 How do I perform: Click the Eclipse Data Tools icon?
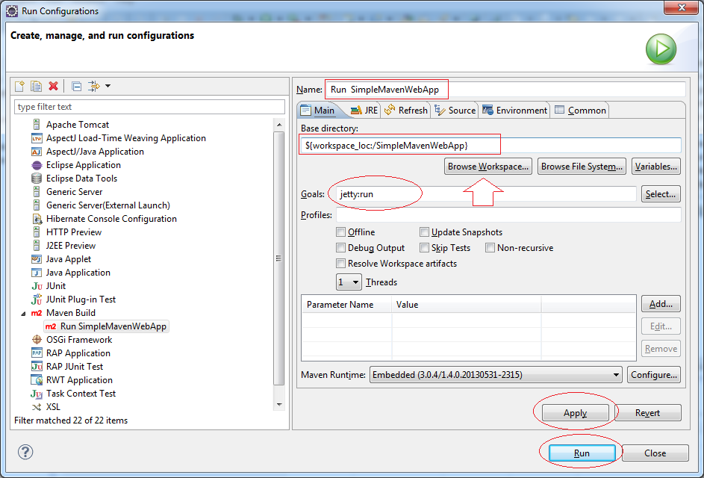tap(37, 179)
